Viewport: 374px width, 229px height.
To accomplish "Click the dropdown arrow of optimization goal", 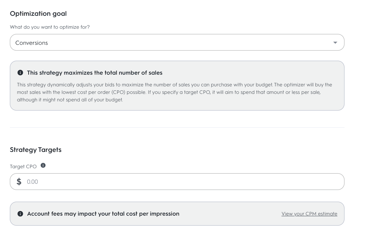I will click(335, 43).
